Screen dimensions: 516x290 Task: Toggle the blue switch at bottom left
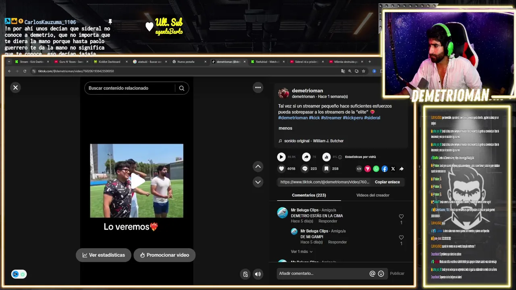coord(19,274)
